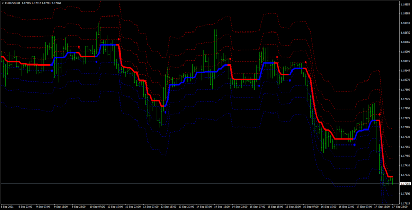The image size is (412, 210).
Task: Click the 1.17775 price axis label
Action: coord(405,118)
